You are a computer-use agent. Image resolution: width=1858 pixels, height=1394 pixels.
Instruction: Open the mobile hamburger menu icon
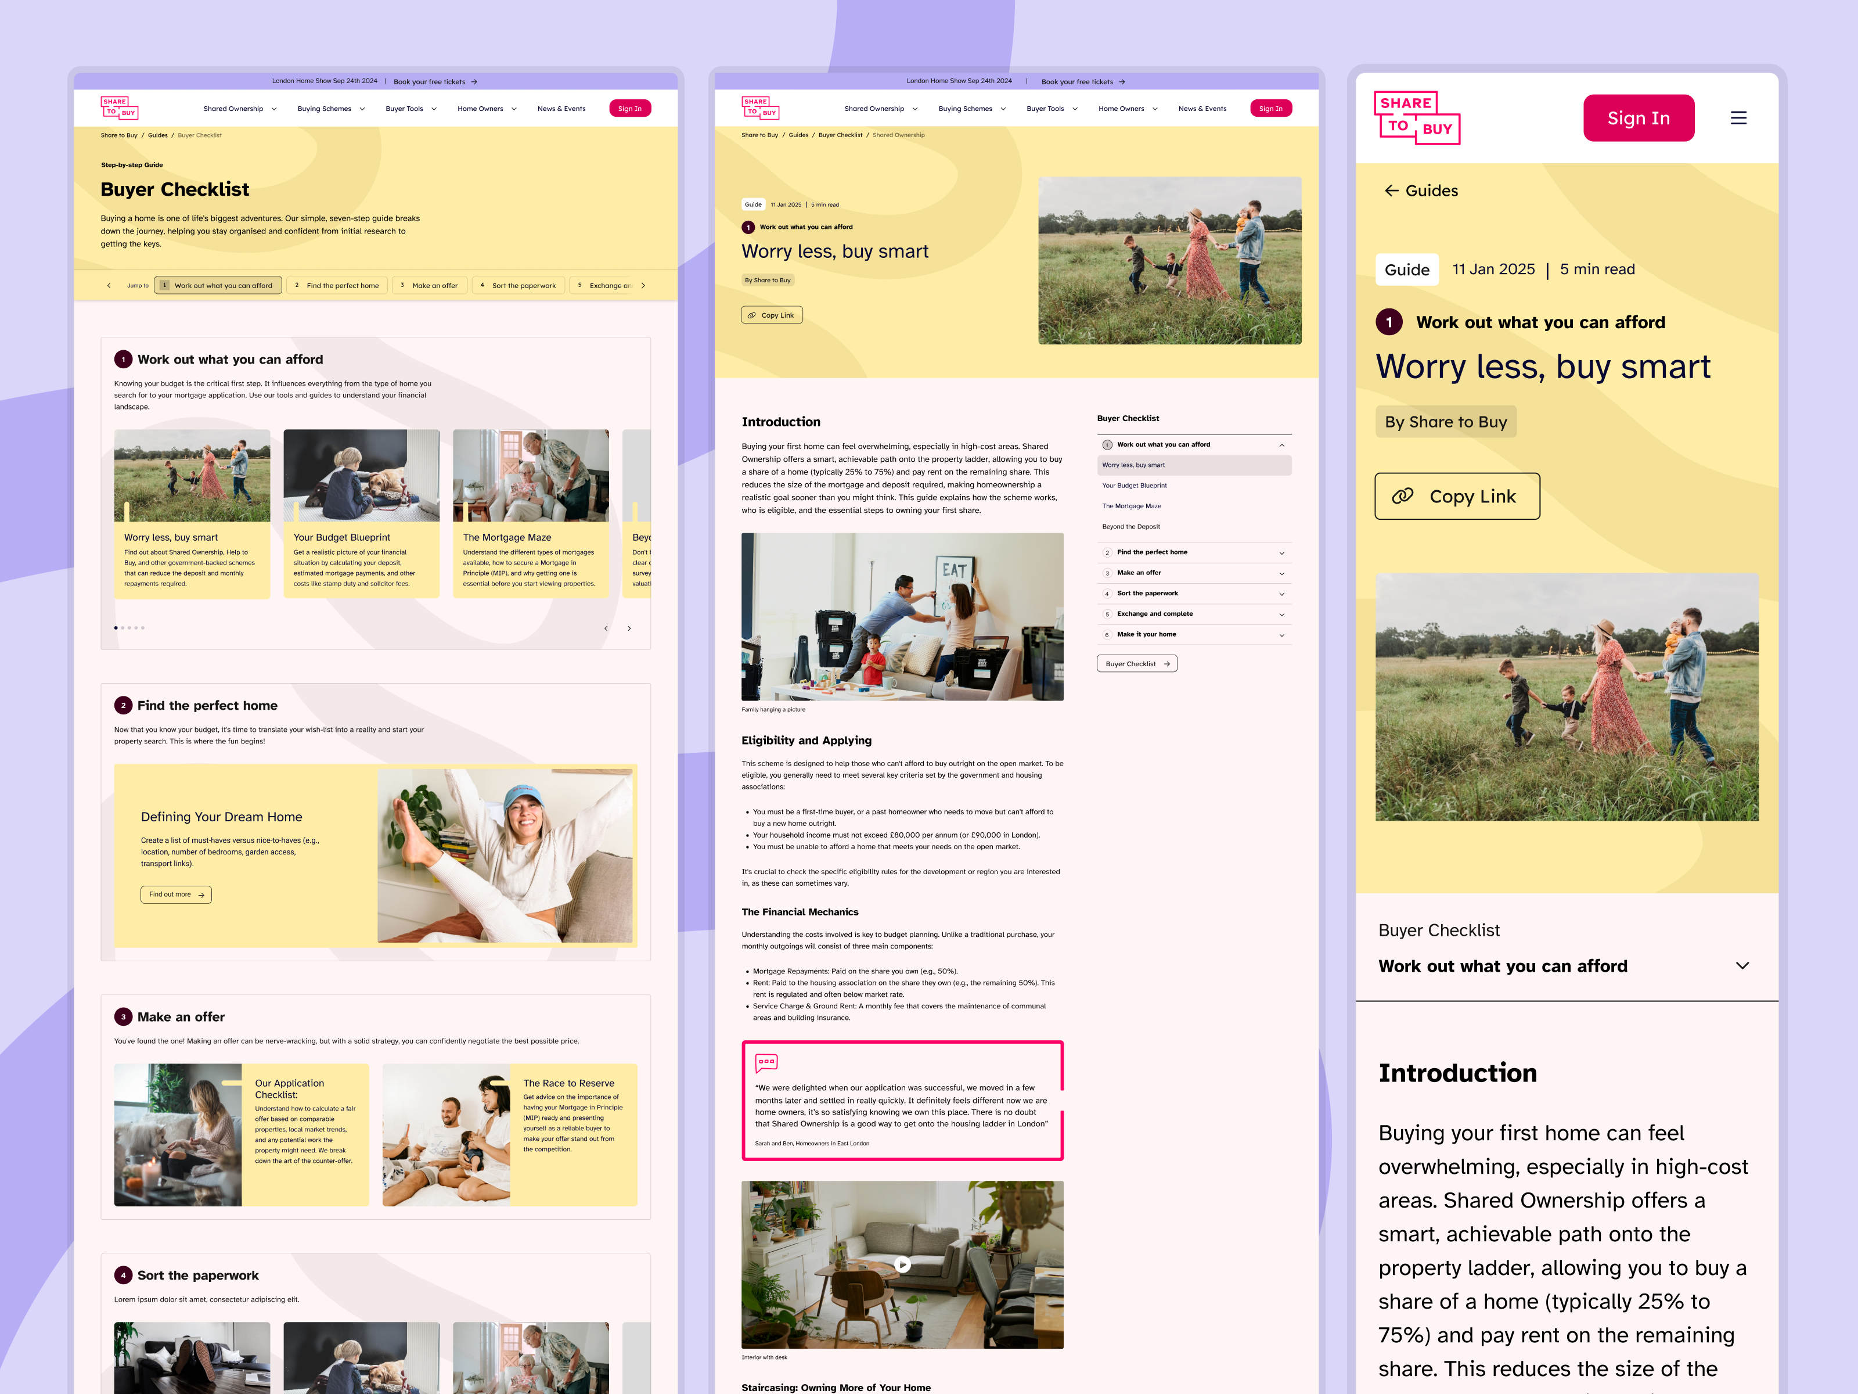(x=1738, y=118)
